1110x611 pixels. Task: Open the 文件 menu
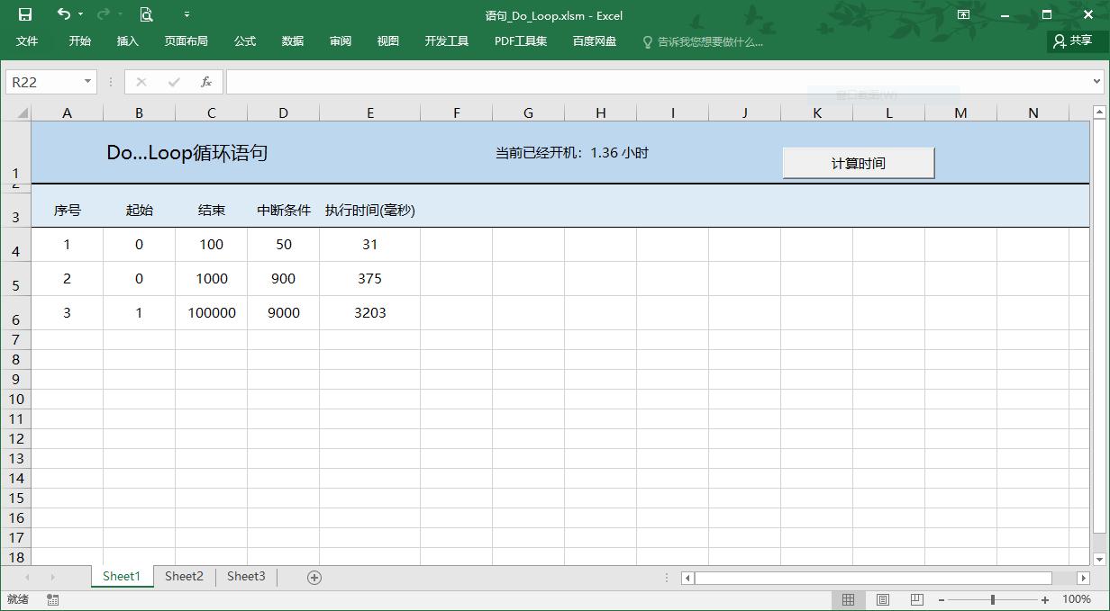pyautogui.click(x=26, y=40)
